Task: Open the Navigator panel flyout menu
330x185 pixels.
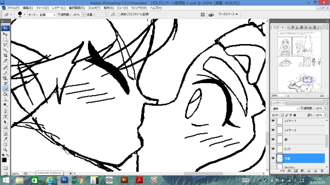Action: click(327, 28)
